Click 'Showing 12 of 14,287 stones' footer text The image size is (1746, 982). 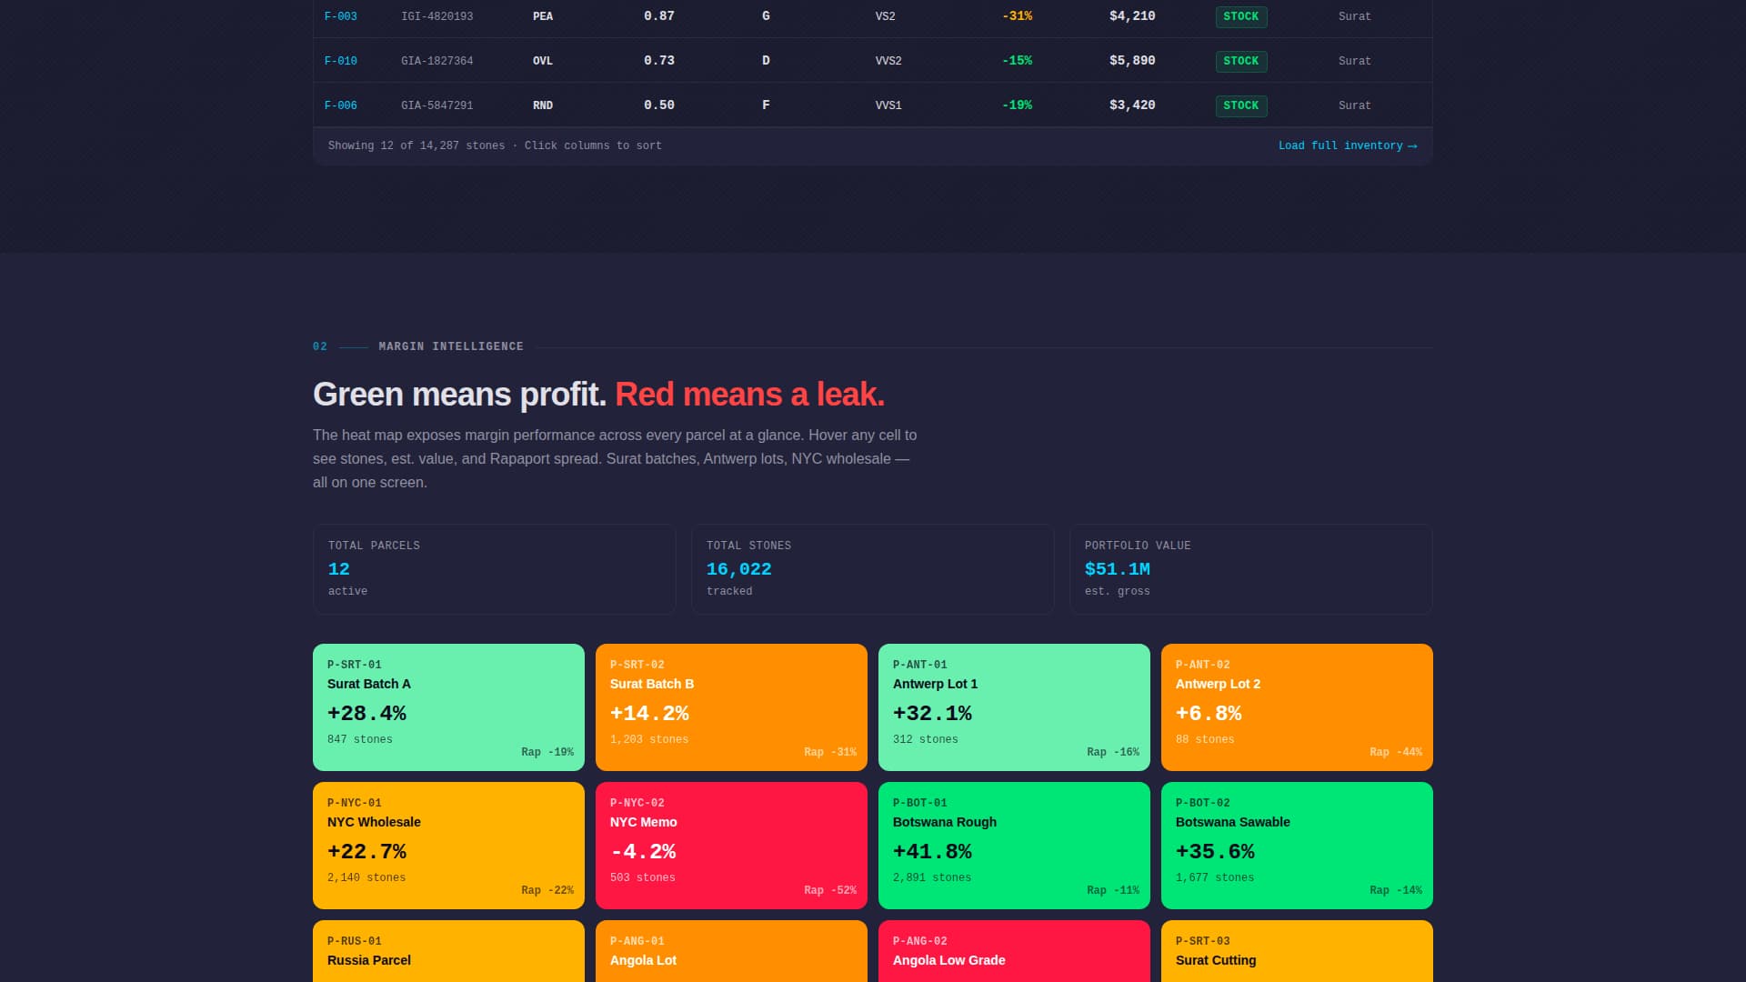tap(416, 145)
